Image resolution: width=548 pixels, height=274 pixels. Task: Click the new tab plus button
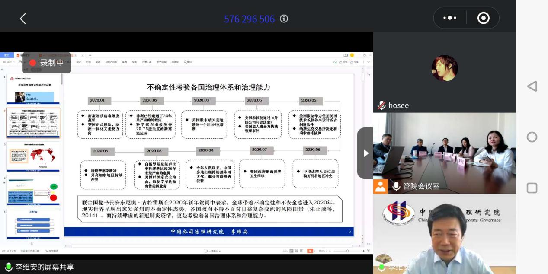pos(90,55)
